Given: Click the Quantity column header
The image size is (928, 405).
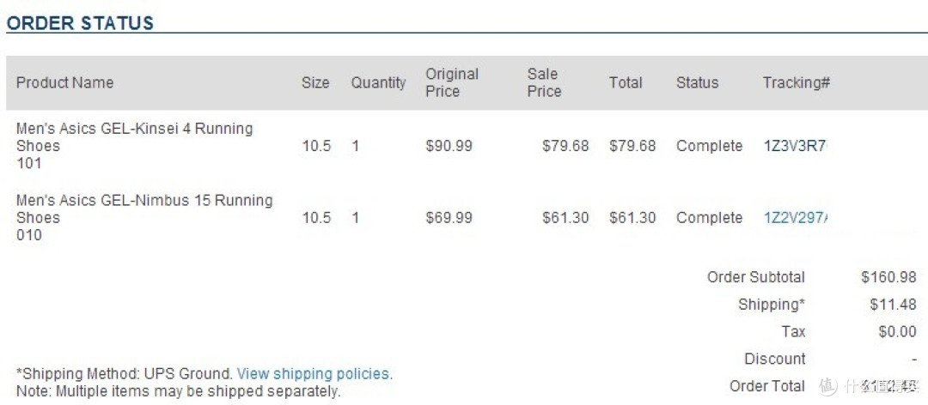Looking at the screenshot, I should pyautogui.click(x=379, y=82).
